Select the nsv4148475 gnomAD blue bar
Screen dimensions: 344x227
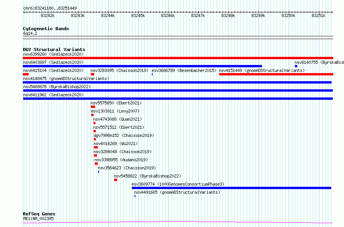177,82
